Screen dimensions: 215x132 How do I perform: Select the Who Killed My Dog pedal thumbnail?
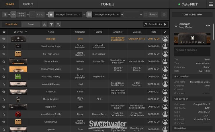[18, 76]
